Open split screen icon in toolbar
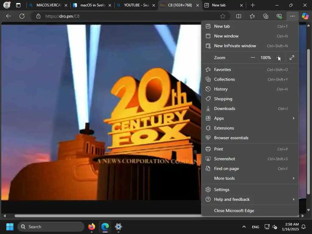 point(239,16)
